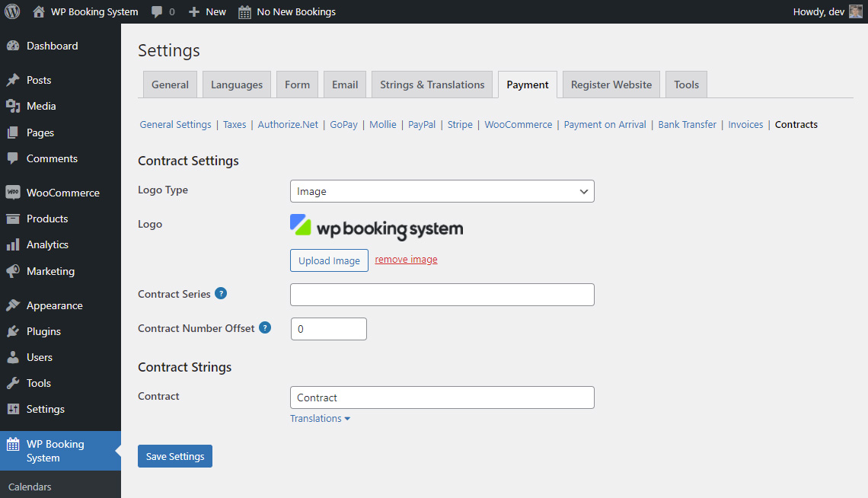Switch to the Email tab
This screenshot has width=868, height=498.
[x=345, y=85]
